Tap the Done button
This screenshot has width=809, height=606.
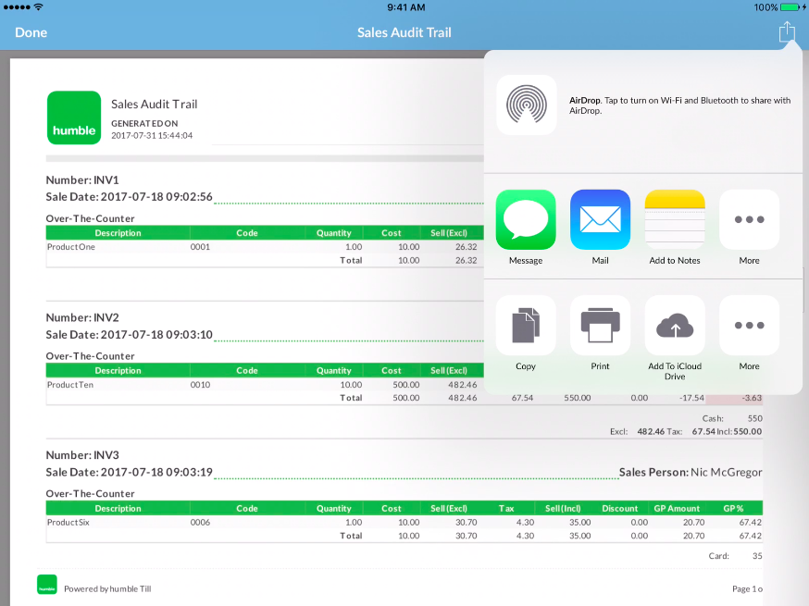31,32
